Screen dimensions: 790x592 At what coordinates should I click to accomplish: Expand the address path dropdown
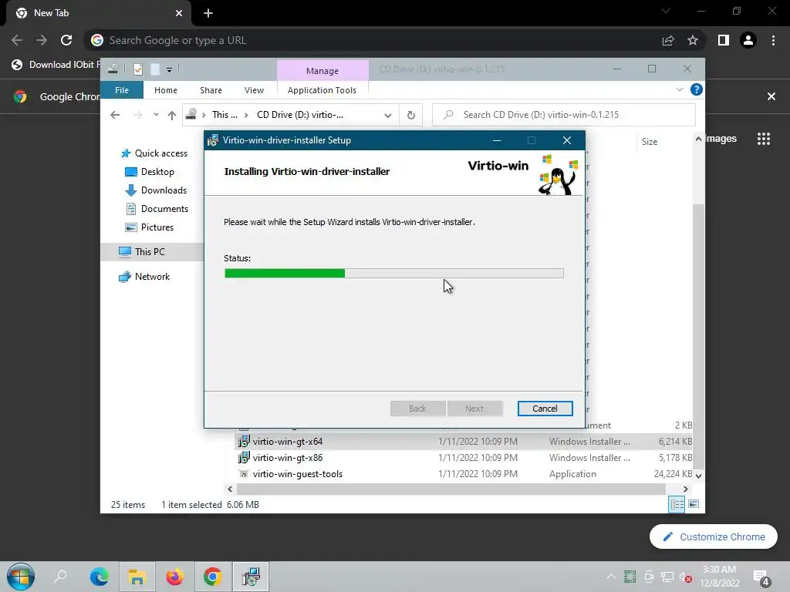pos(387,116)
